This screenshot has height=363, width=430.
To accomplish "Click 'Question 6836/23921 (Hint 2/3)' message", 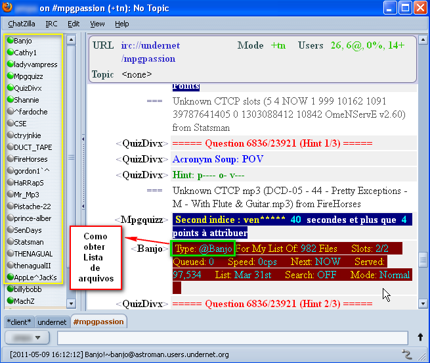I will [272, 304].
